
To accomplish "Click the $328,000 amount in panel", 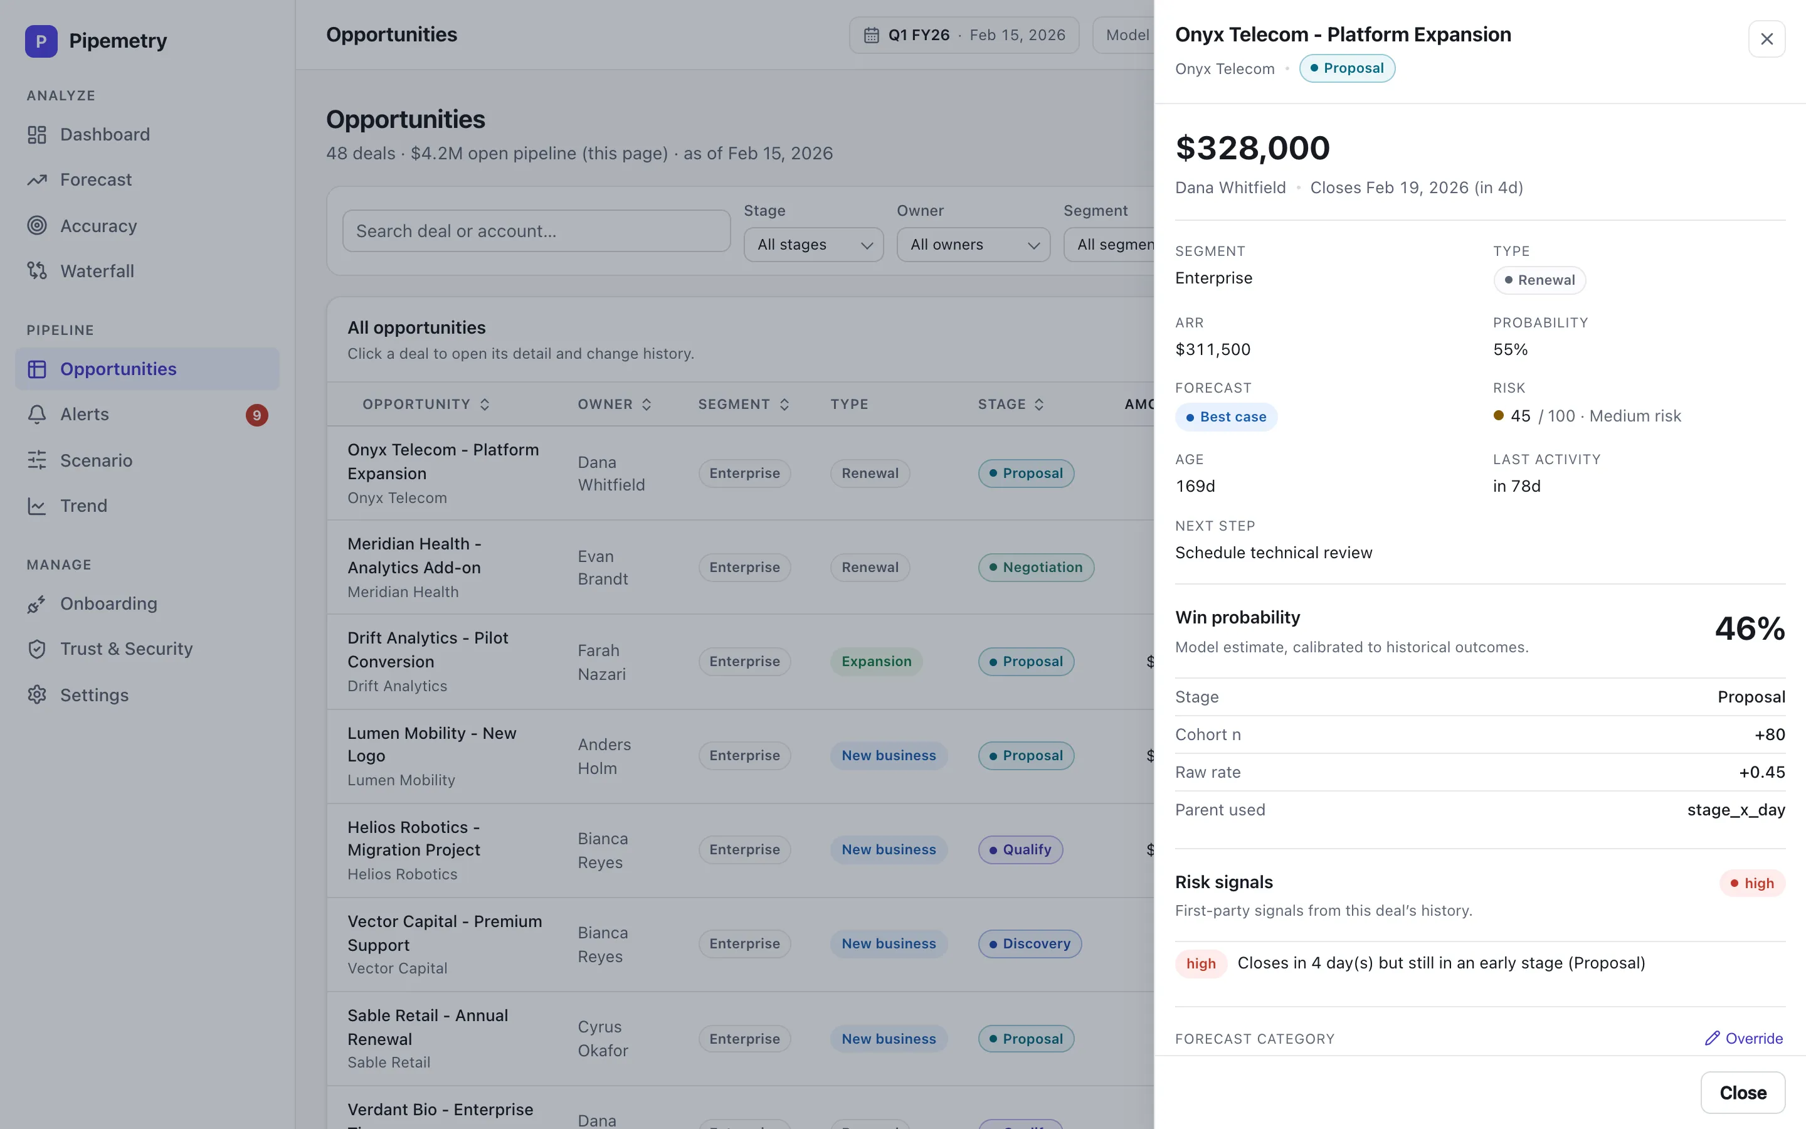I will click(x=1252, y=148).
